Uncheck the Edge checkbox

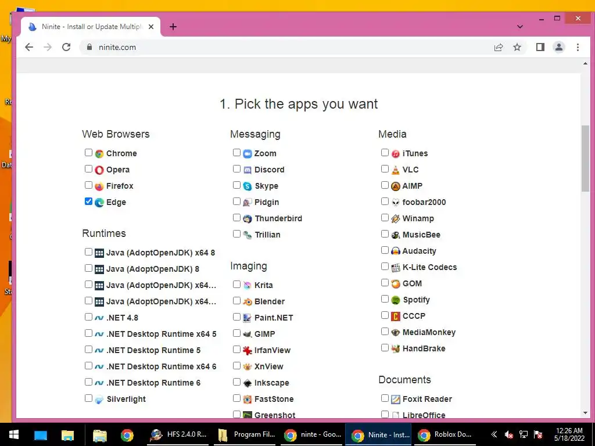click(88, 202)
